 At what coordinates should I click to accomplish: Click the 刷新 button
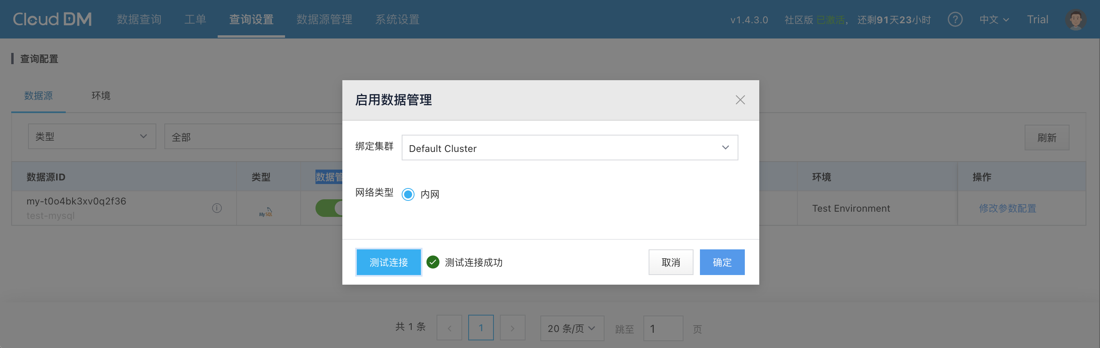coord(1047,138)
